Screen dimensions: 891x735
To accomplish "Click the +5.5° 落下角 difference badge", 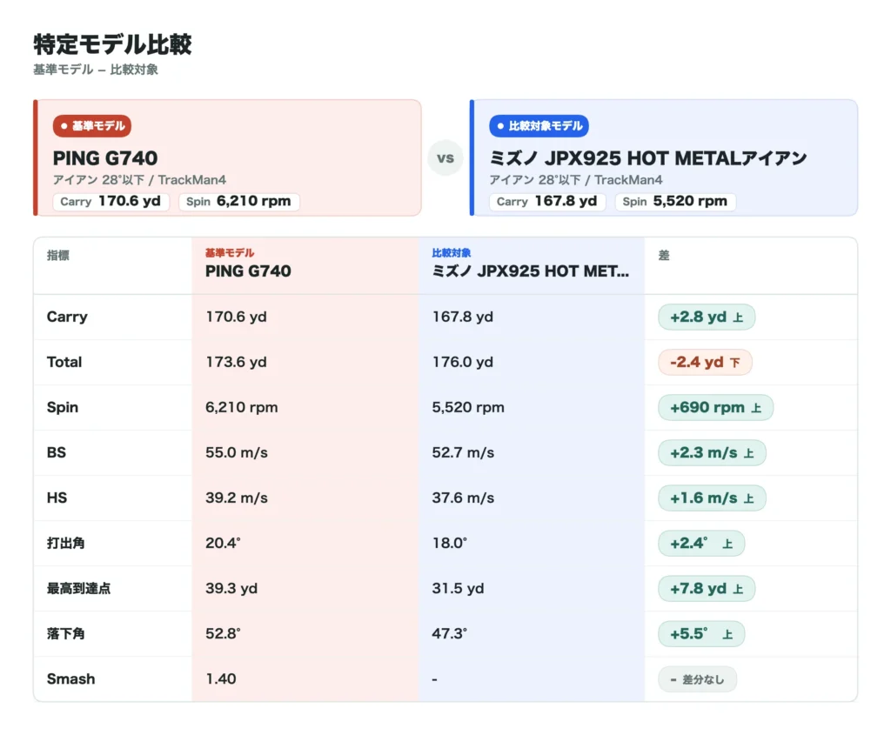I will pyautogui.click(x=701, y=634).
